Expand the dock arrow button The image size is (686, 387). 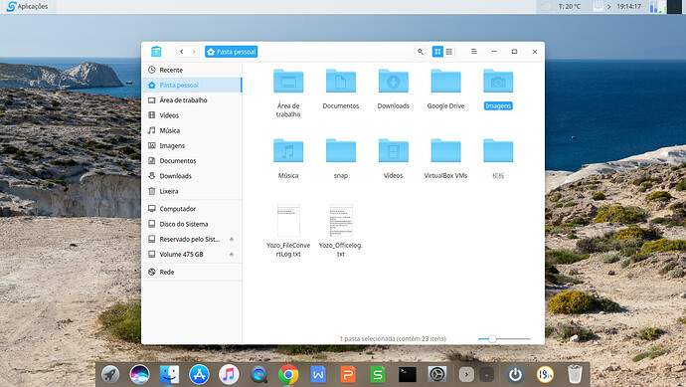coord(466,375)
